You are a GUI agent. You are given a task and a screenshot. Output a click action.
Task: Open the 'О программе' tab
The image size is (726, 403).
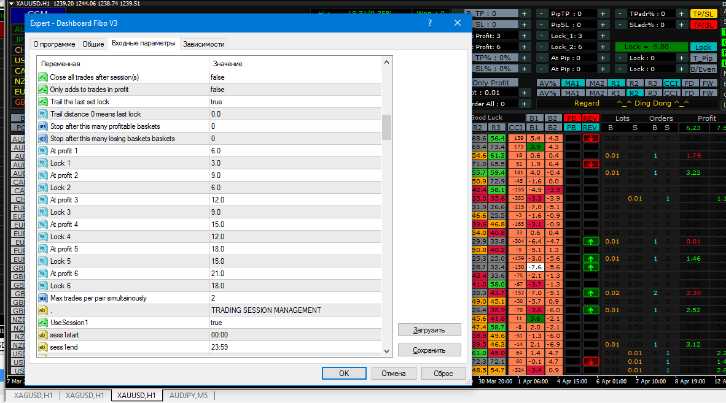54,44
